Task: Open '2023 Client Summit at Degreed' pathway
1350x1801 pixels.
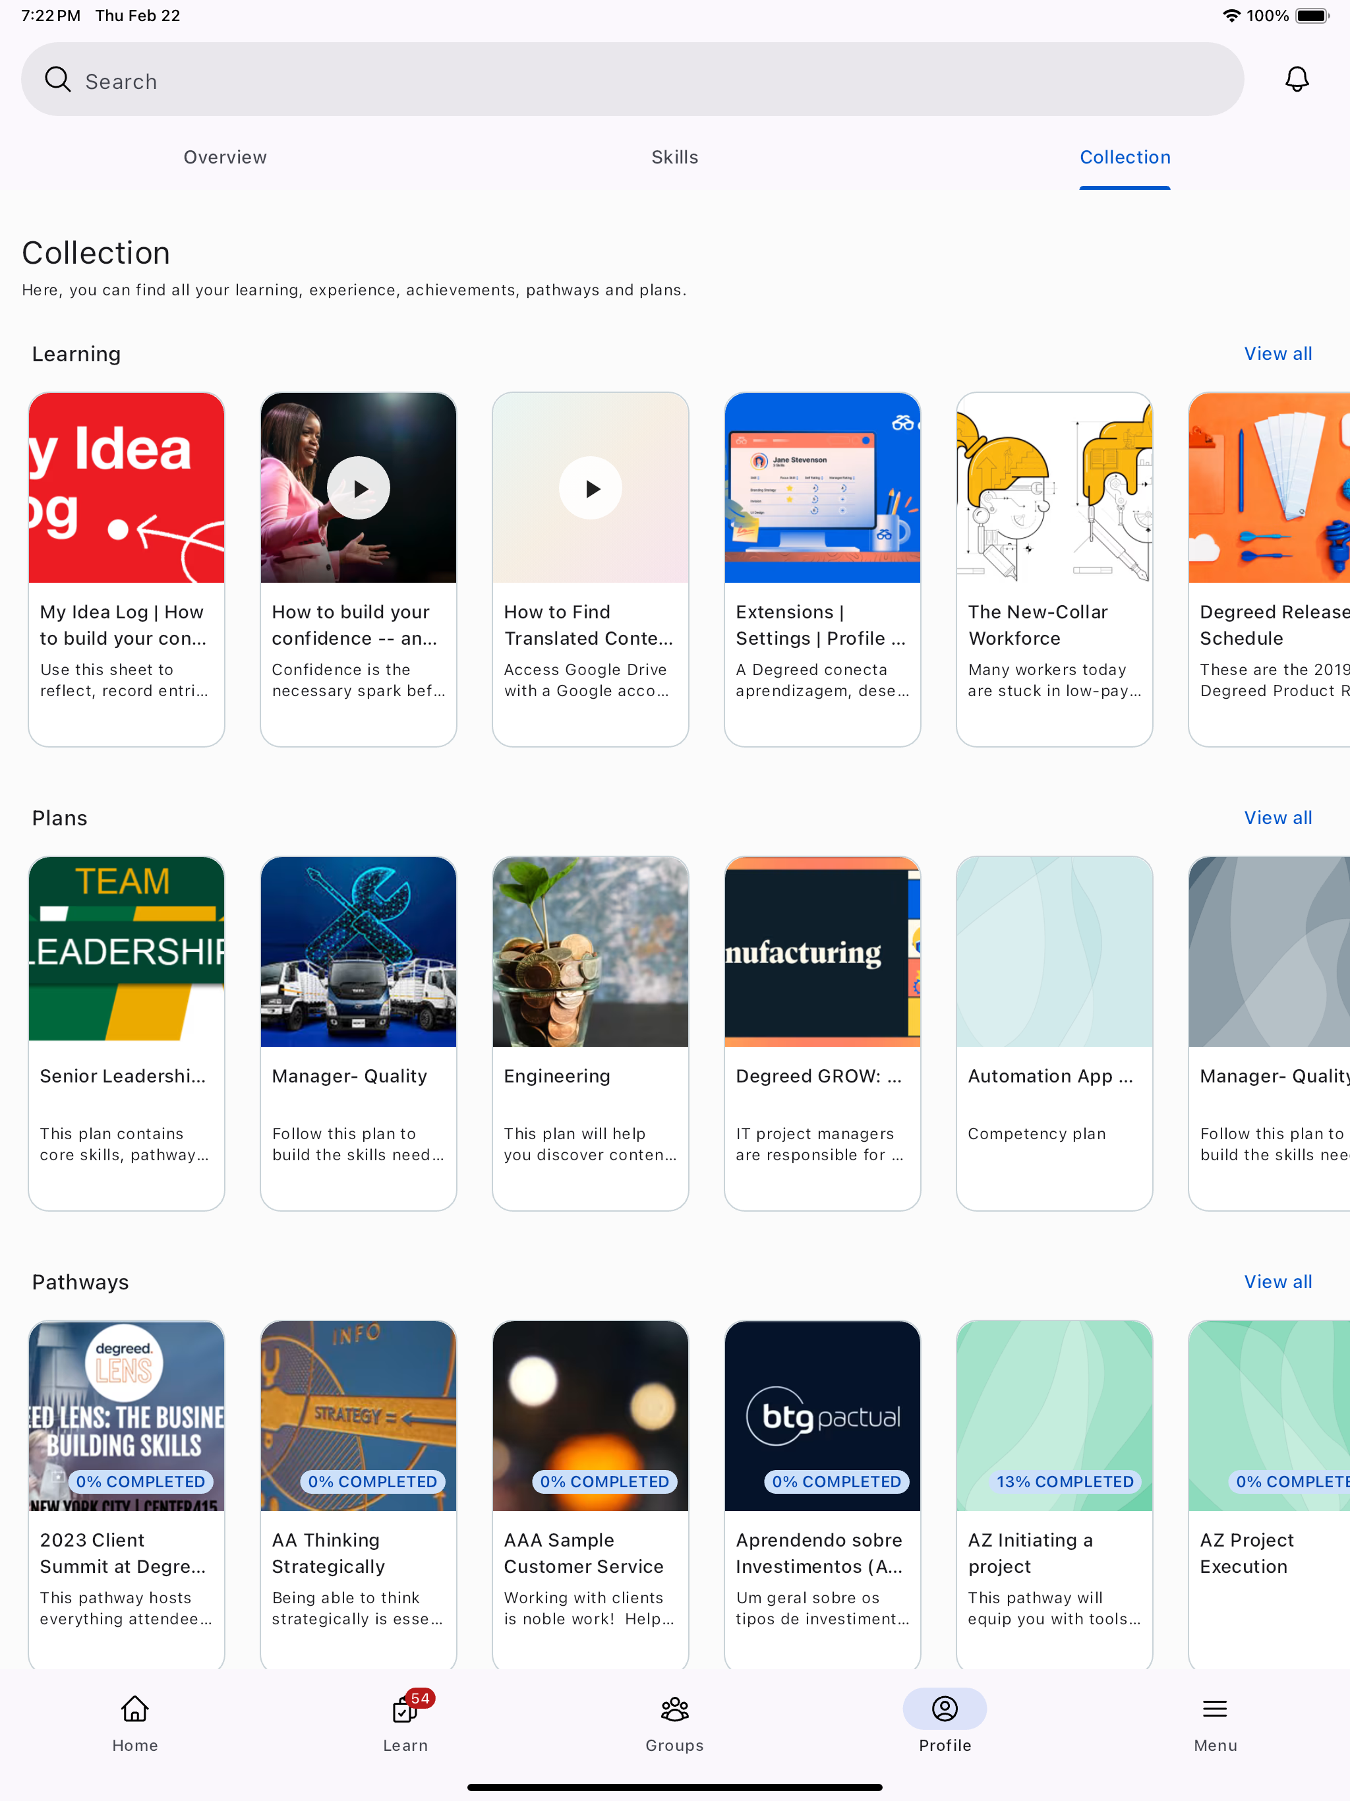Action: 126,1494
